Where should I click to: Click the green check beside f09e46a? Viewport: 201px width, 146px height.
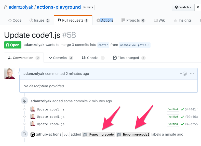182,117
